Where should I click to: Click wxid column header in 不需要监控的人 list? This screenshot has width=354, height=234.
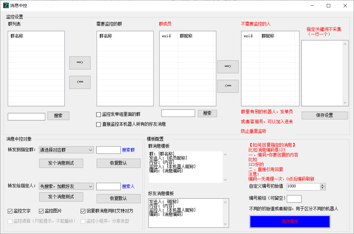(251, 36)
